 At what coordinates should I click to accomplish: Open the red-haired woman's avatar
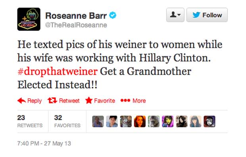(140, 121)
